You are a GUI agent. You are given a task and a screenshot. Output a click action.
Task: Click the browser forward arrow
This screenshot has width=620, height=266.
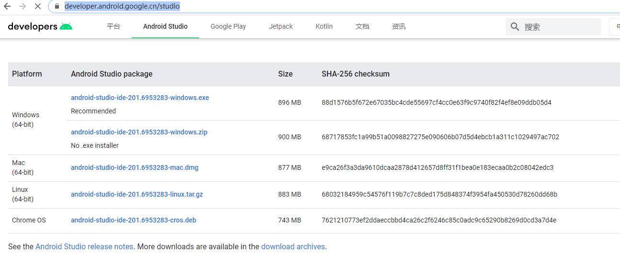(x=22, y=7)
